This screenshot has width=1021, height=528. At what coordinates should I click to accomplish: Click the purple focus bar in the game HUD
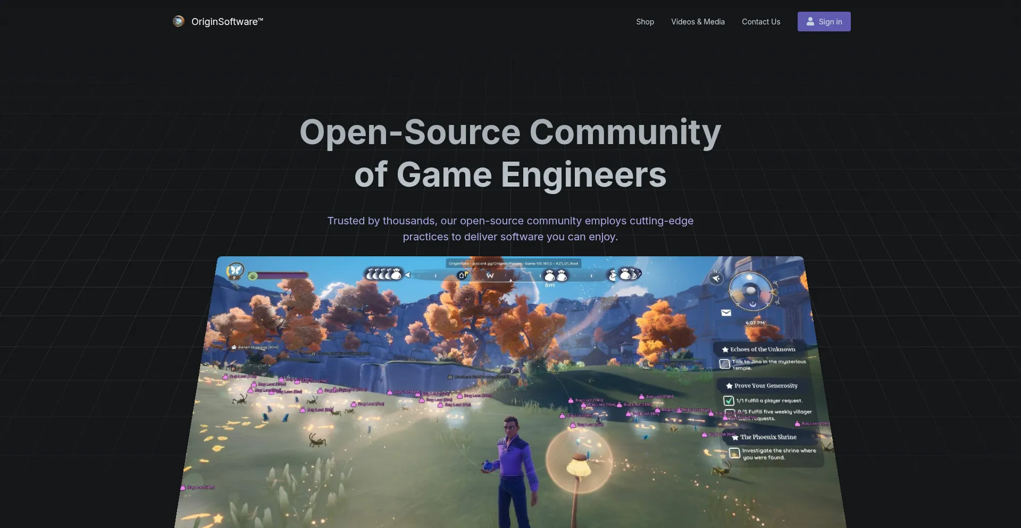(x=282, y=275)
